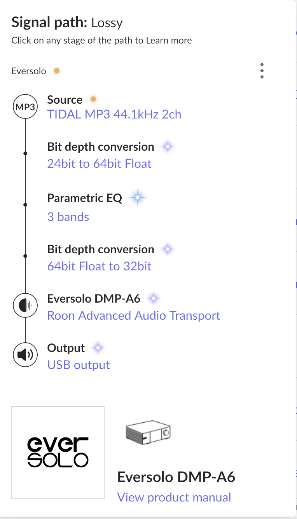The image size is (297, 519).
Task: Click the orange dot next to Source
Action: pos(93,99)
